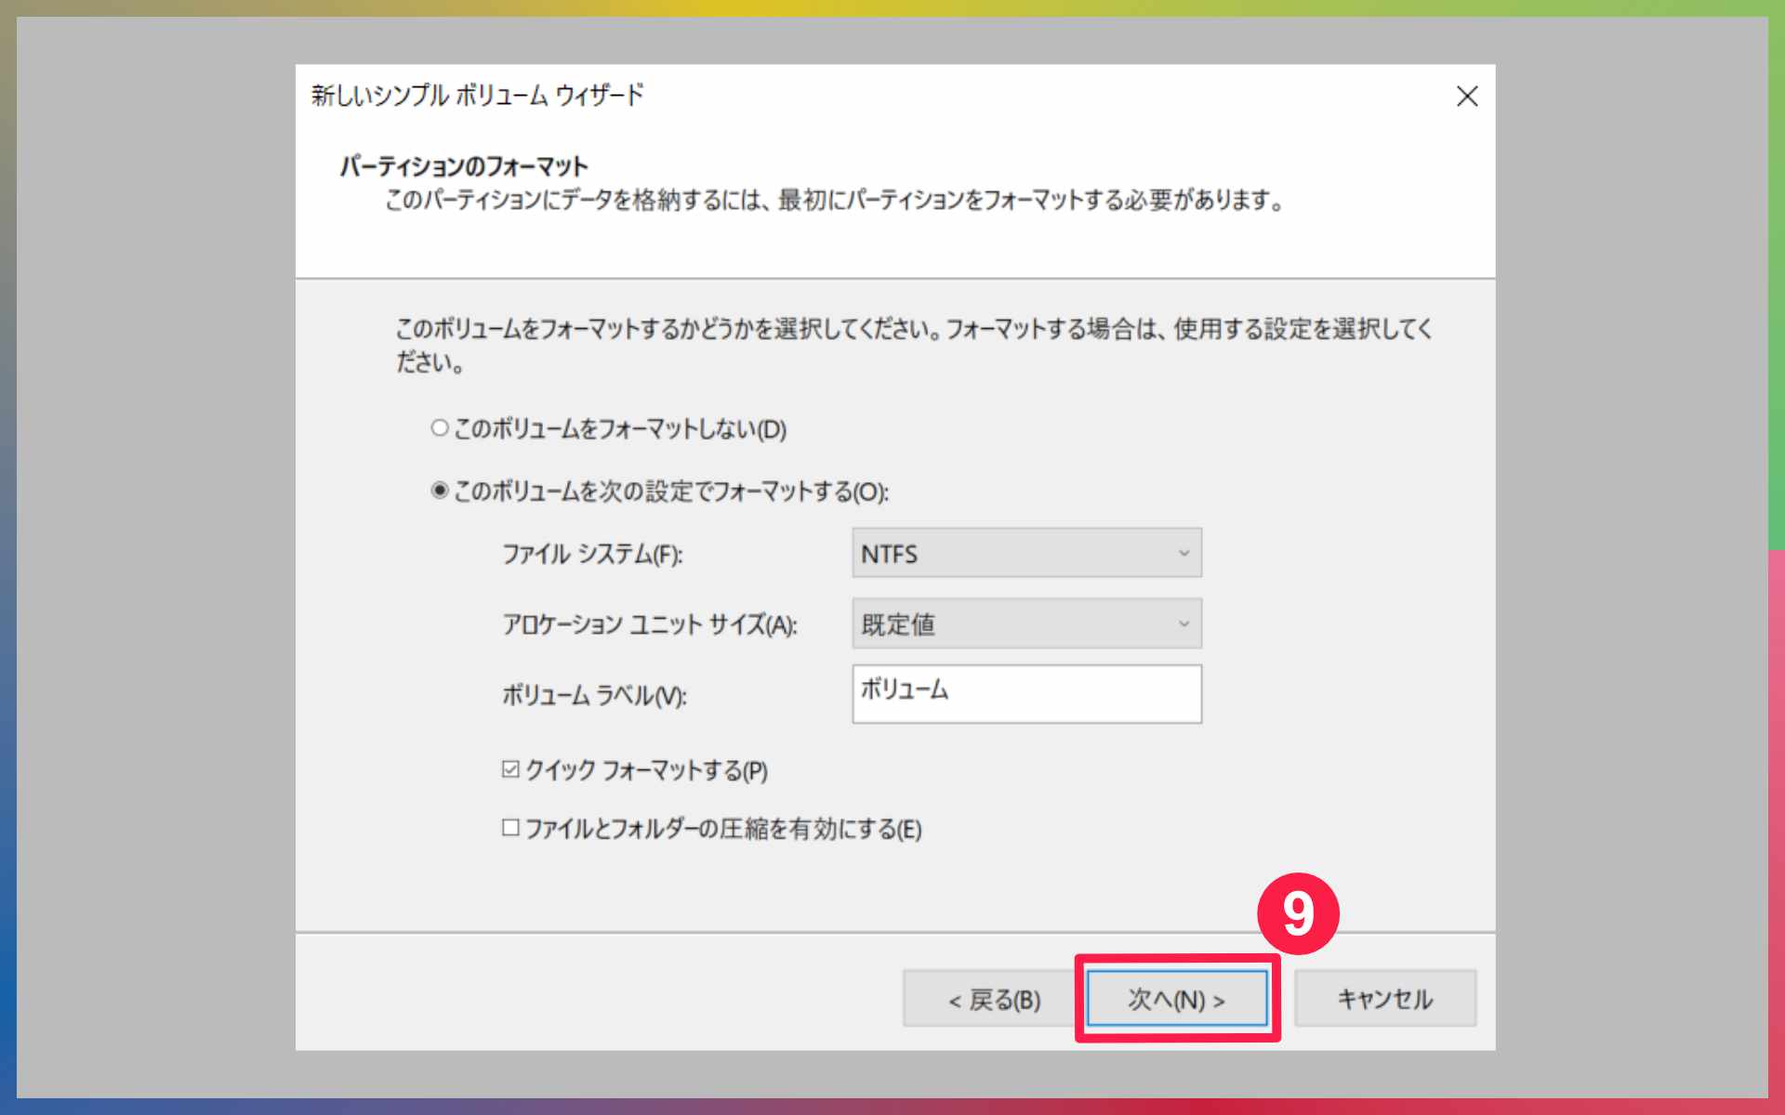Click the allocation unit size chevron
This screenshot has height=1115, width=1785.
coord(1183,624)
